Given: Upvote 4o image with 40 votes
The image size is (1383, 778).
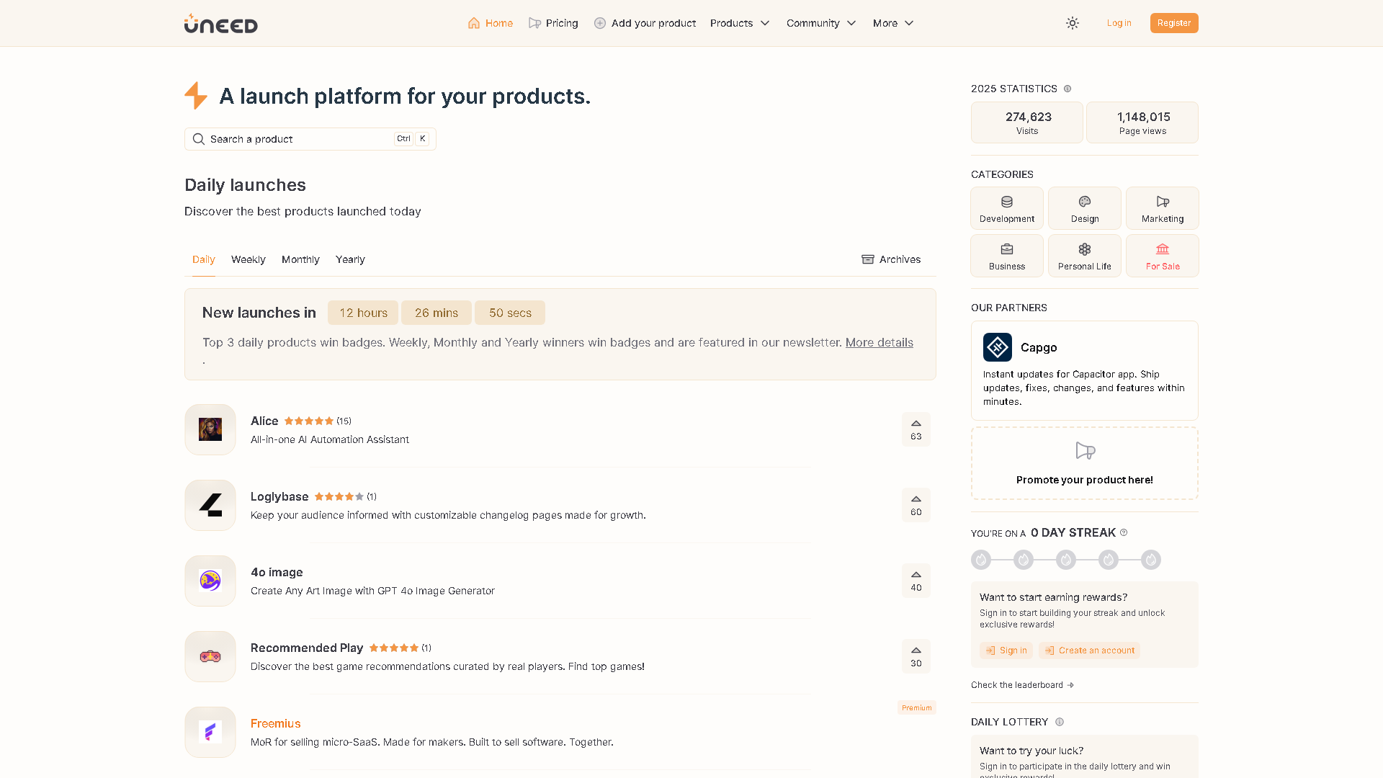Looking at the screenshot, I should click(916, 581).
